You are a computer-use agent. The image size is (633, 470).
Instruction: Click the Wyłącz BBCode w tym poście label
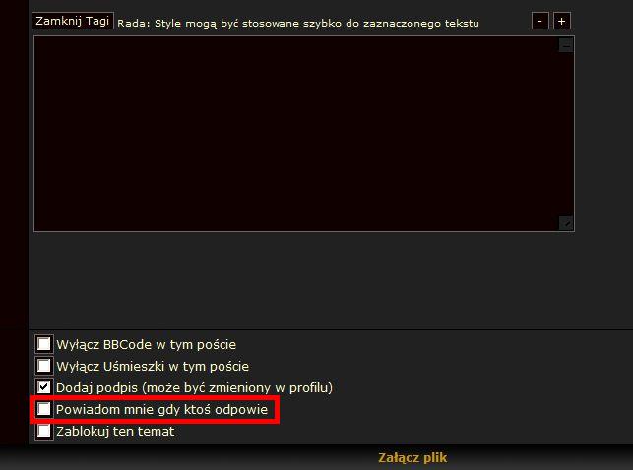(146, 345)
